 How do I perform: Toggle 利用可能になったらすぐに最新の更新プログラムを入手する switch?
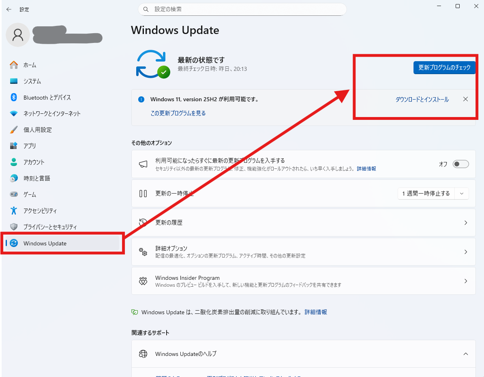click(x=461, y=164)
